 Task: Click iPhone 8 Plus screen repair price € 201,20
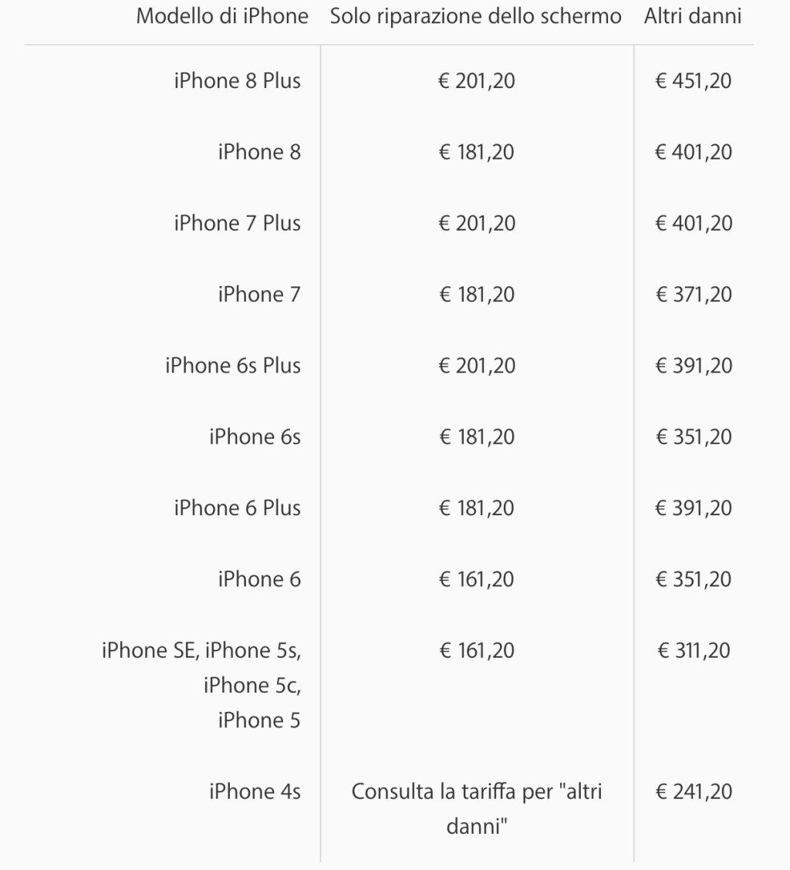pyautogui.click(x=477, y=81)
